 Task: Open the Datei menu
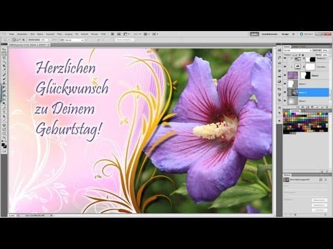pyautogui.click(x=12, y=34)
